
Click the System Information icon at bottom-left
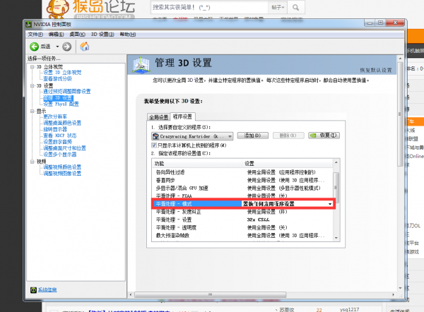33,290
